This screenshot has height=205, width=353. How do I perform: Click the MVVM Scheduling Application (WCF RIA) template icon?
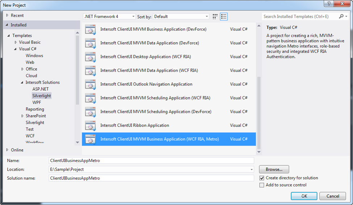[90, 98]
